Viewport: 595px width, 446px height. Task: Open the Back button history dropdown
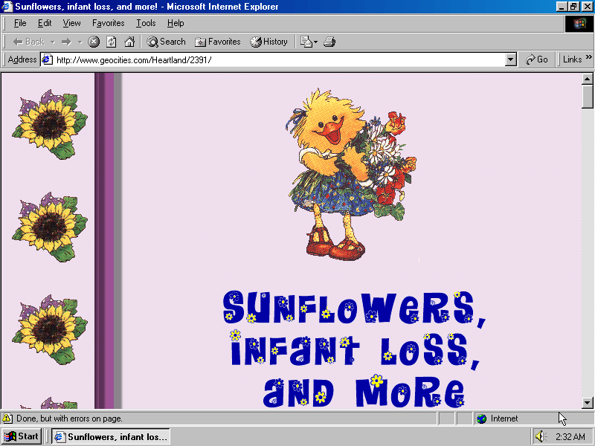point(53,42)
